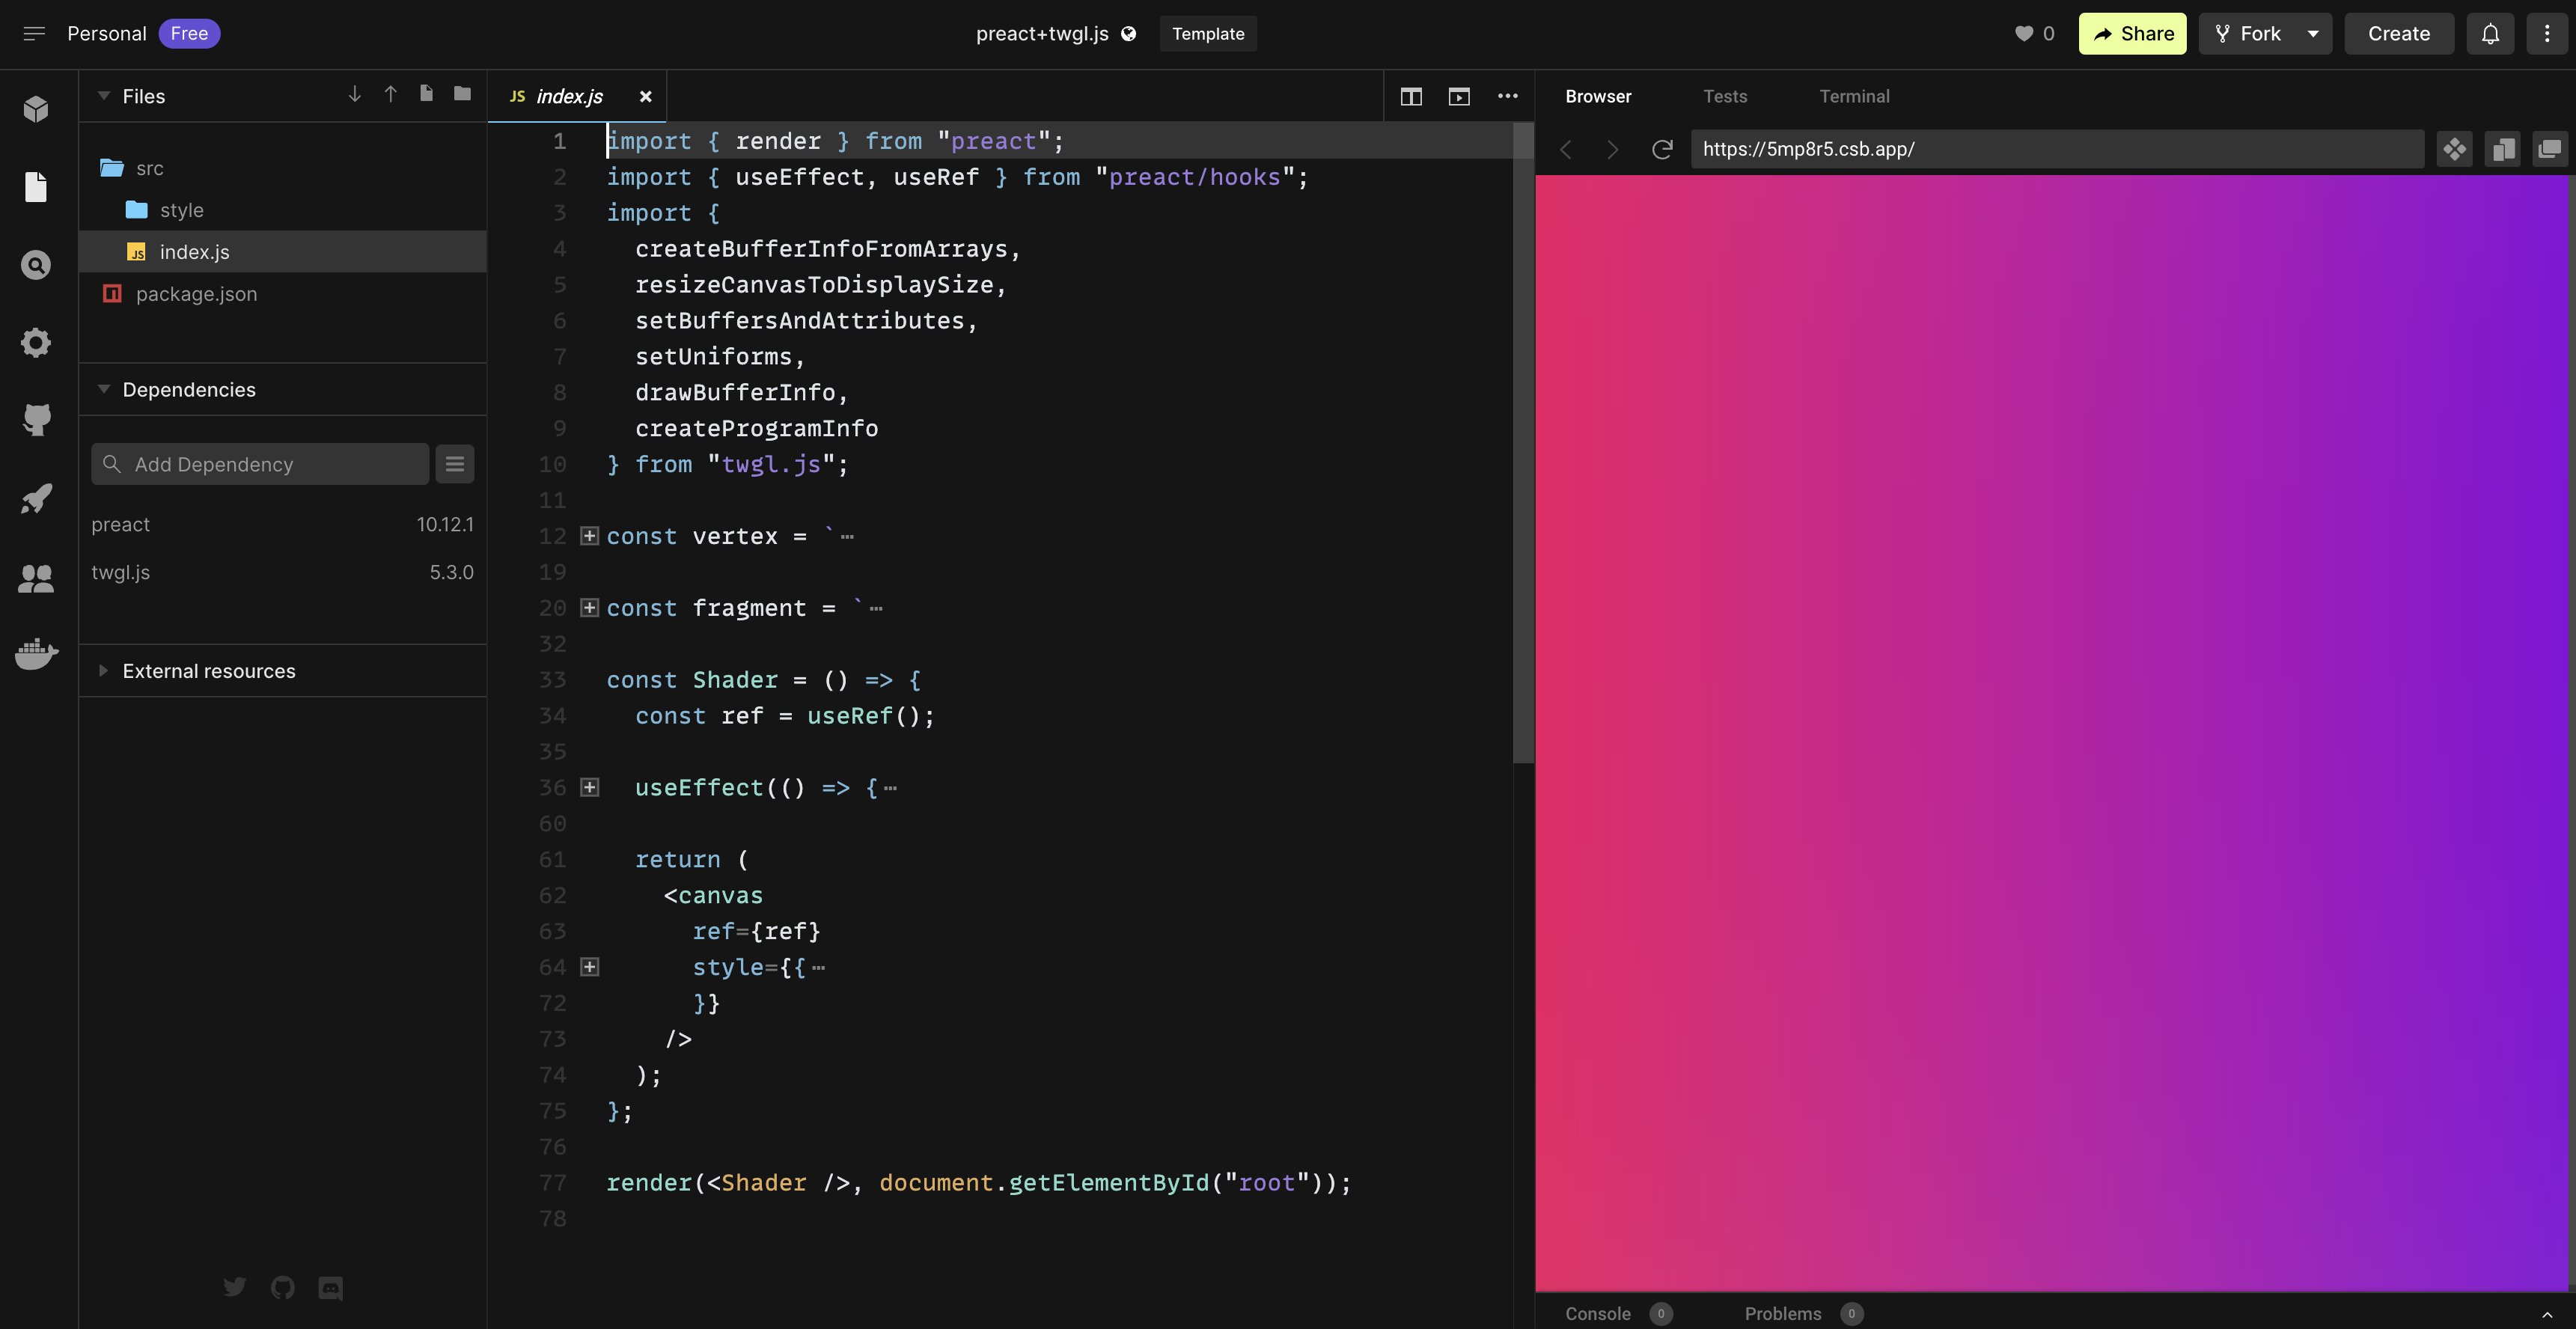Create a new folder in the Files panel
The height and width of the screenshot is (1329, 2576).
click(463, 94)
